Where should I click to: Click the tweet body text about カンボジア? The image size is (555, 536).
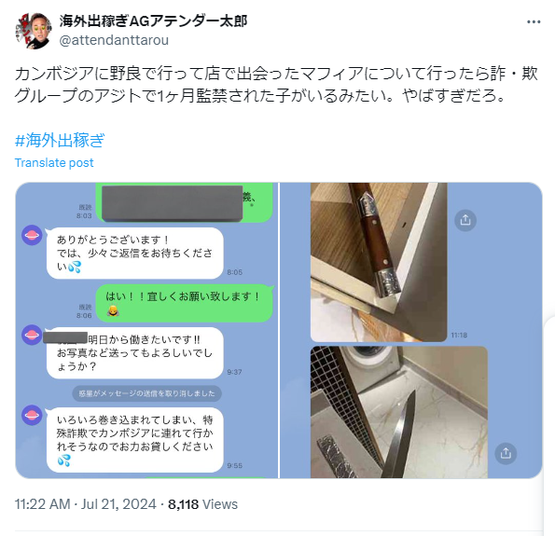(276, 84)
